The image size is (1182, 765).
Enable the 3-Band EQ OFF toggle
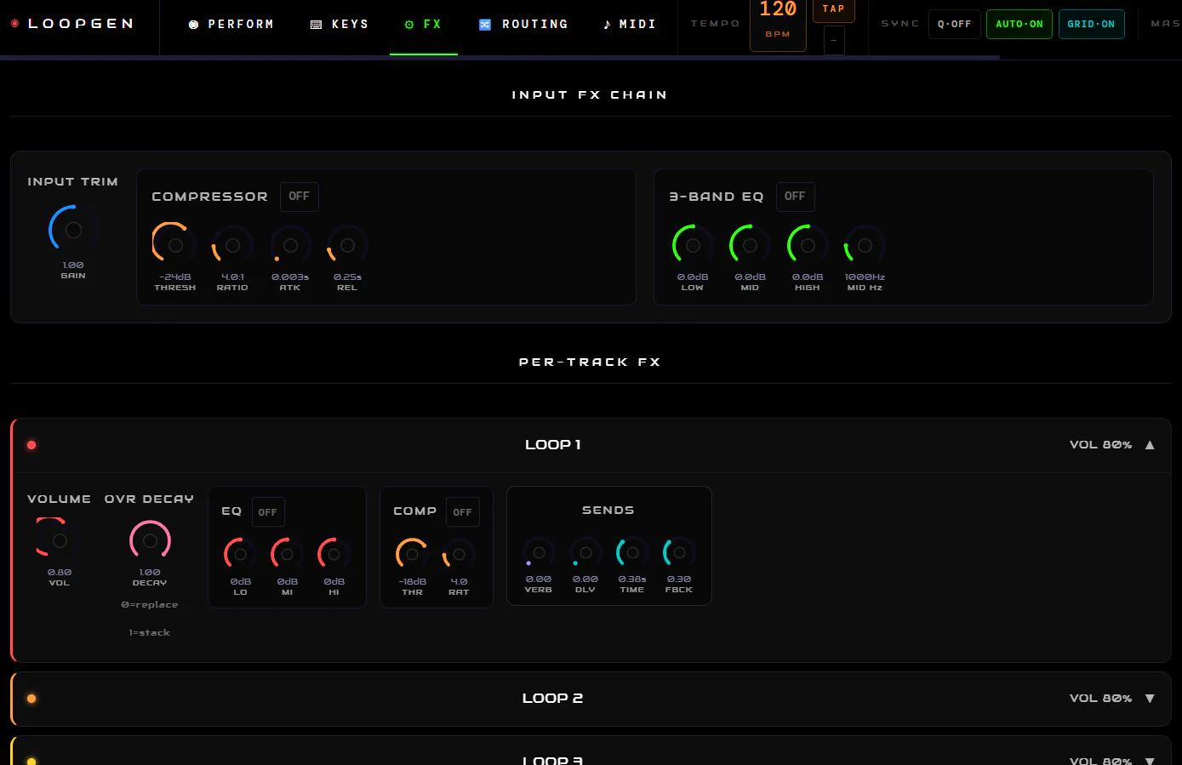coord(795,197)
